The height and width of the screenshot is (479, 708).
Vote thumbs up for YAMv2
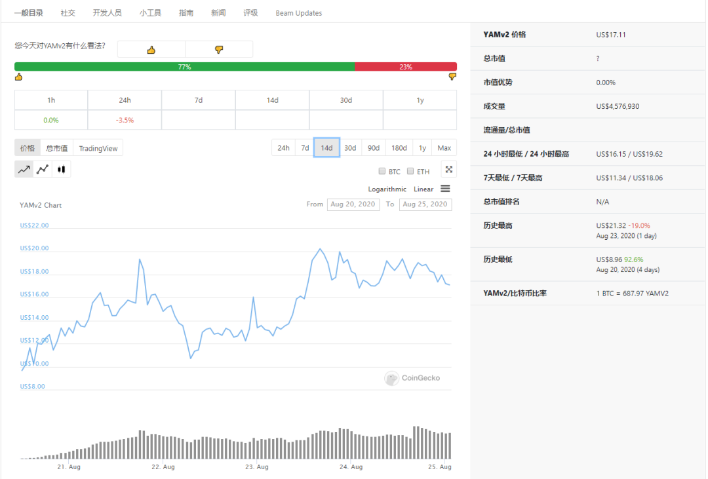(x=151, y=49)
